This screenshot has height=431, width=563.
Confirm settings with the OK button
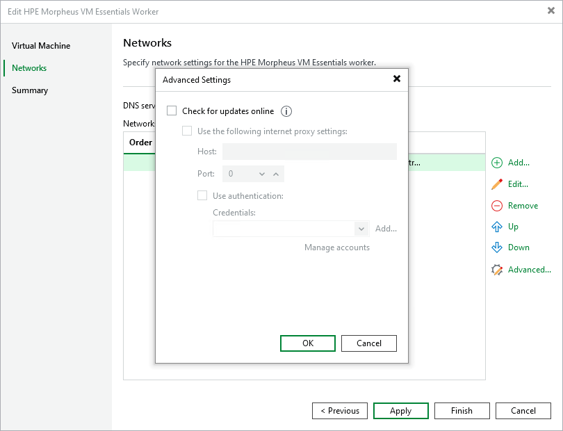point(308,343)
